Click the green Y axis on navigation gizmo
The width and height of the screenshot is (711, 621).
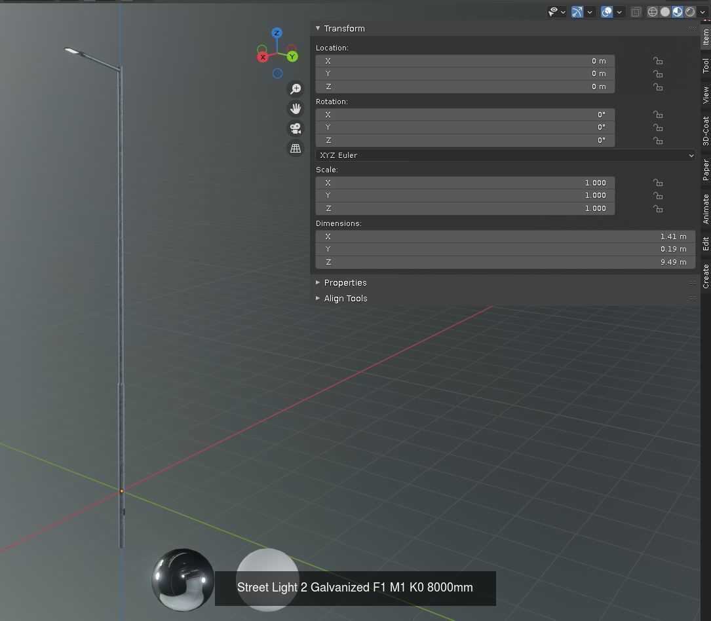pyautogui.click(x=292, y=56)
